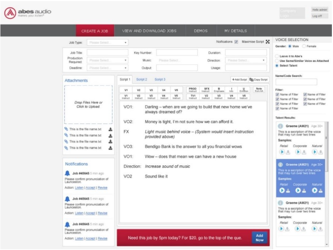Open View and Download Jobs menu
This screenshot has width=333, height=250.
coord(149,31)
